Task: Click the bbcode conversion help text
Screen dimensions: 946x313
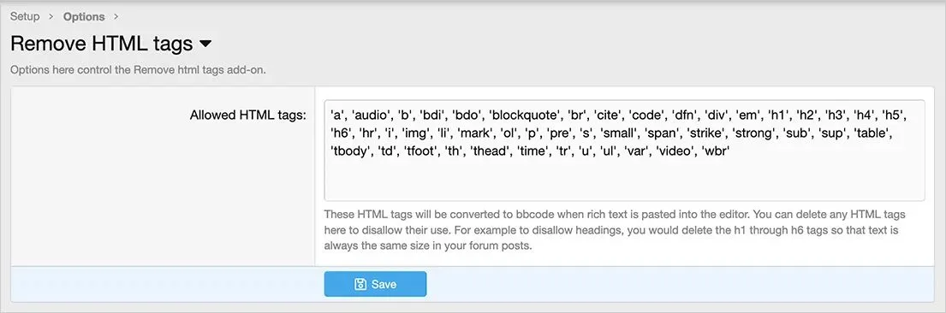Action: point(615,230)
